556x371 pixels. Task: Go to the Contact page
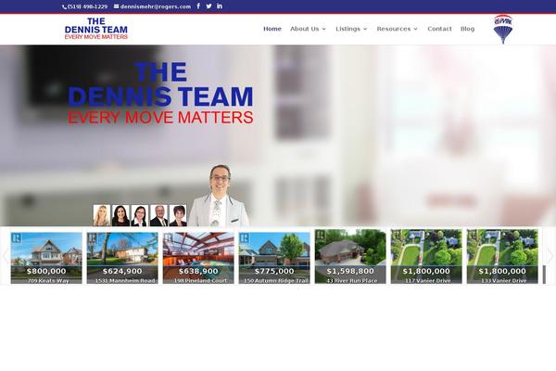(x=439, y=29)
